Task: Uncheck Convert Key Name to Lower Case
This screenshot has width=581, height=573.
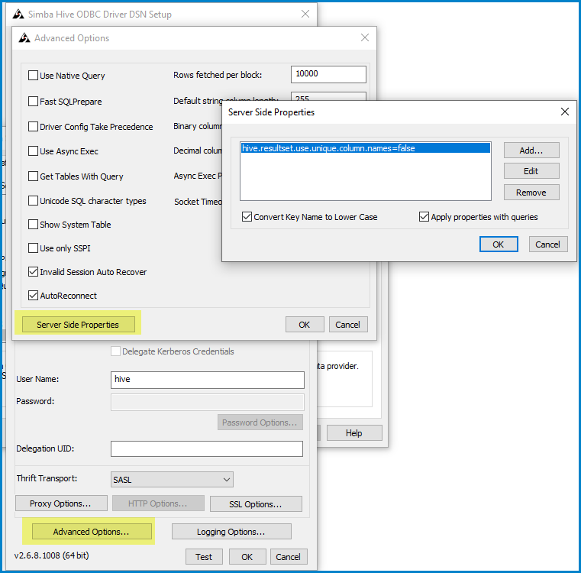Action: click(247, 216)
